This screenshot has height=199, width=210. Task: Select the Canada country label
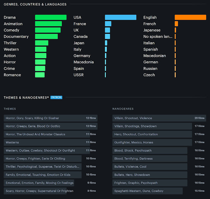[81, 36]
